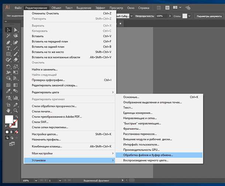Select the Eyedropper tool

pos(8,91)
